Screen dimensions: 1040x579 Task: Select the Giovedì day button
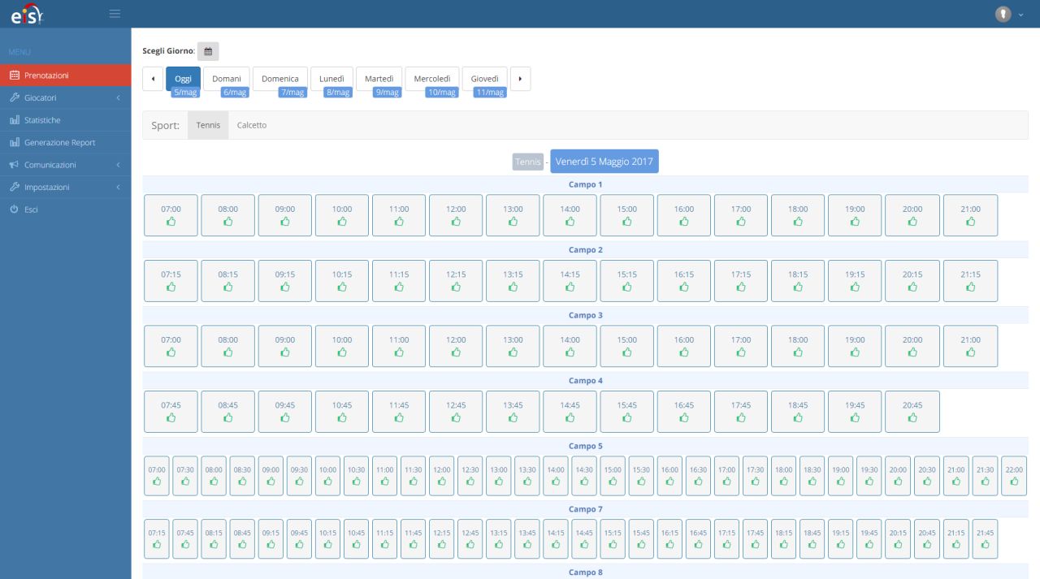pos(485,79)
